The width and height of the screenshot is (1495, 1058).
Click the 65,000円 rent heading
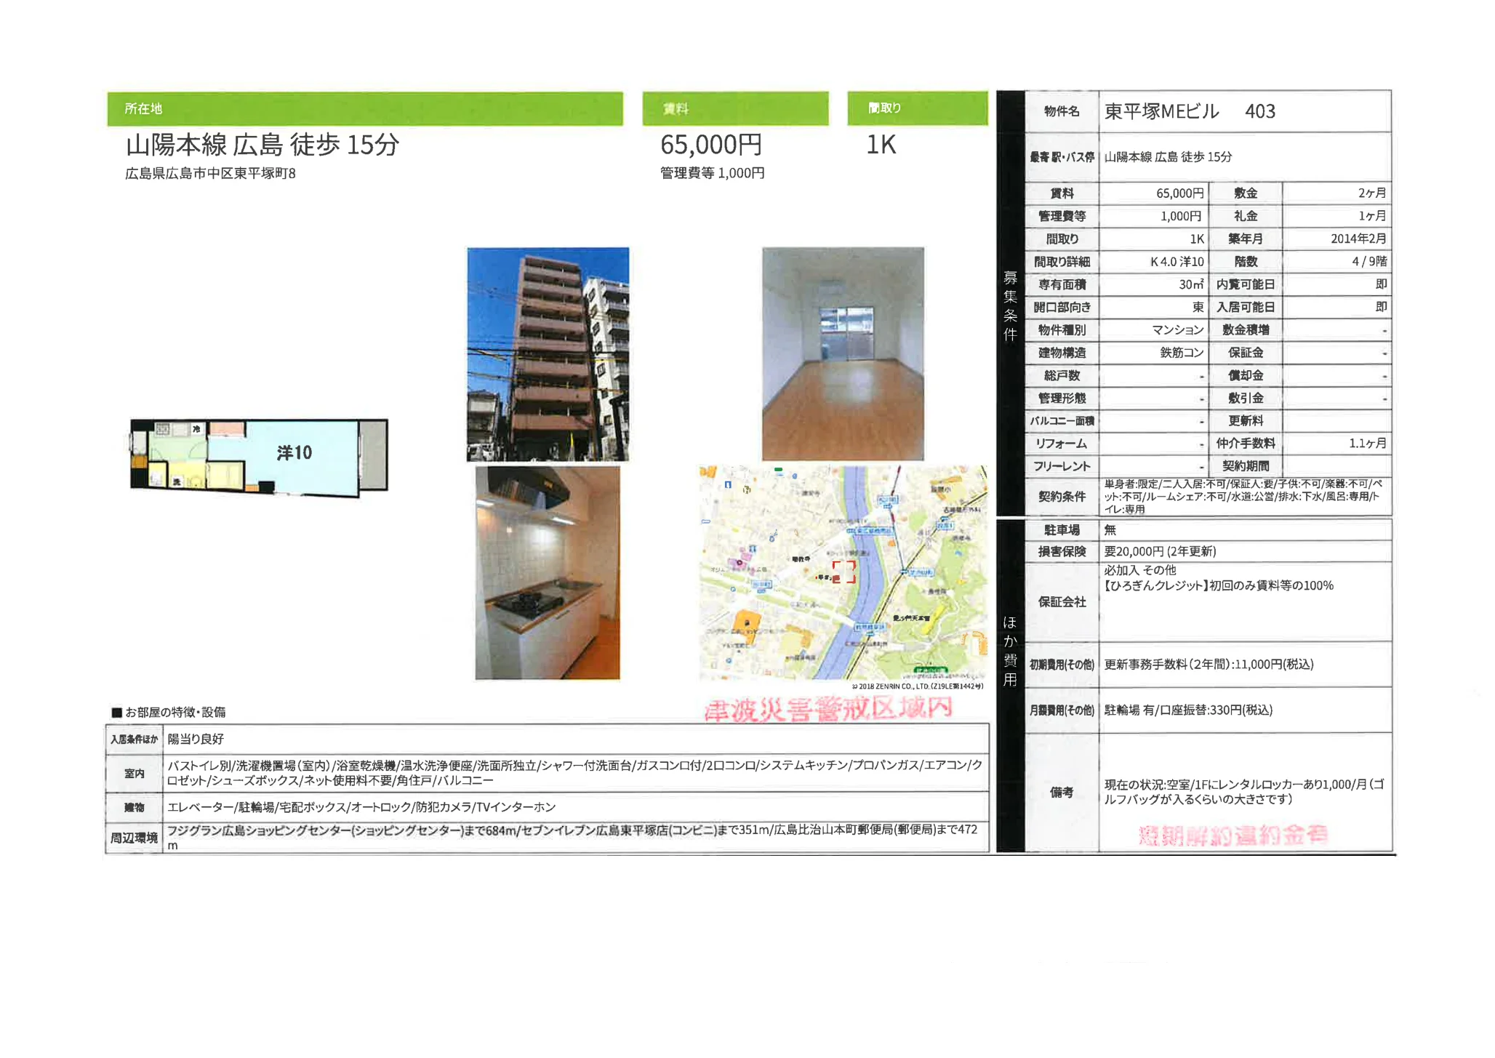tap(710, 145)
